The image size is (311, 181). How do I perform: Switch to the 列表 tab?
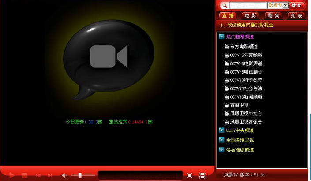pyautogui.click(x=296, y=16)
